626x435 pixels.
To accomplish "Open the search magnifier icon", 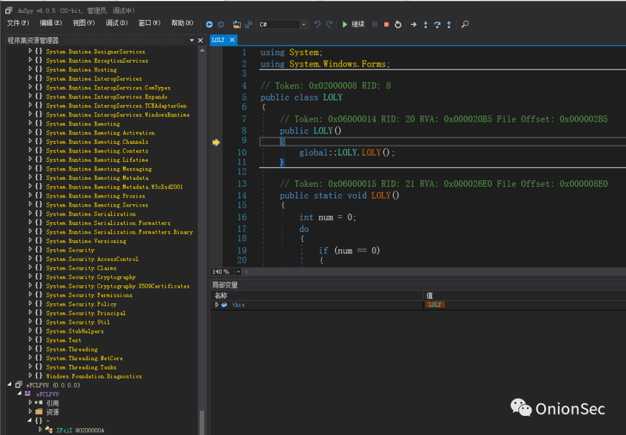I will tap(465, 24).
